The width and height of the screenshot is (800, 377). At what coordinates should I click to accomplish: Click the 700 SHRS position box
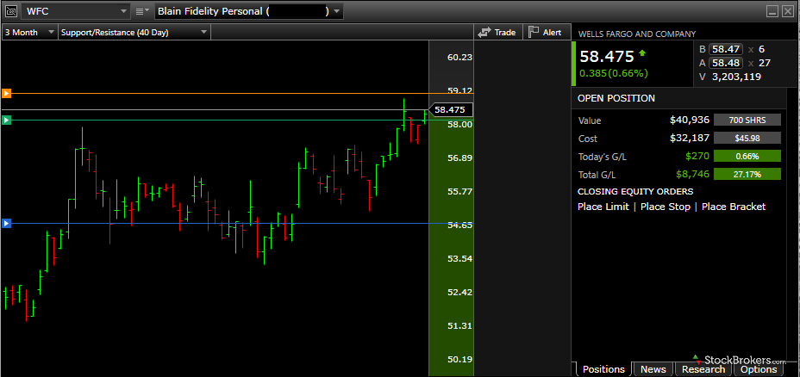pyautogui.click(x=747, y=121)
